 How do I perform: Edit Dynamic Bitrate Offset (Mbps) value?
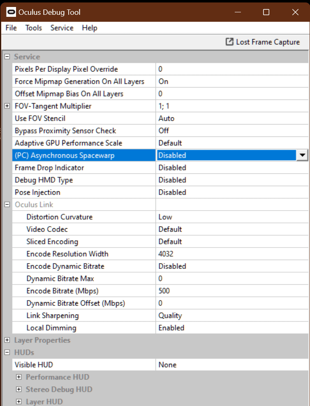pyautogui.click(x=232, y=303)
